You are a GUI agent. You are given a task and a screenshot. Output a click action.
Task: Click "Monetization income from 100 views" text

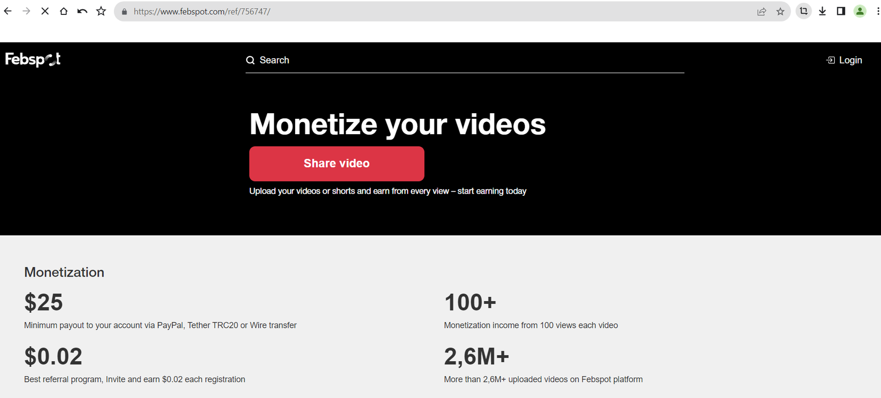[531, 325]
